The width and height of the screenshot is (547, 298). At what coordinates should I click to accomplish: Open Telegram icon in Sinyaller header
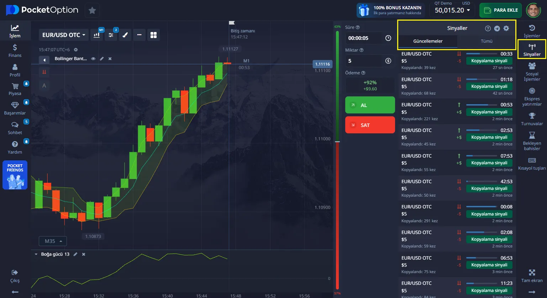tap(497, 28)
